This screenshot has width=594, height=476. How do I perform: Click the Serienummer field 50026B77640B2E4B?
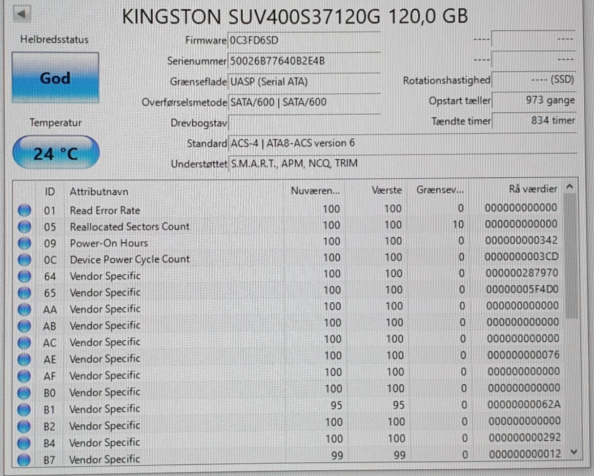pos(304,61)
